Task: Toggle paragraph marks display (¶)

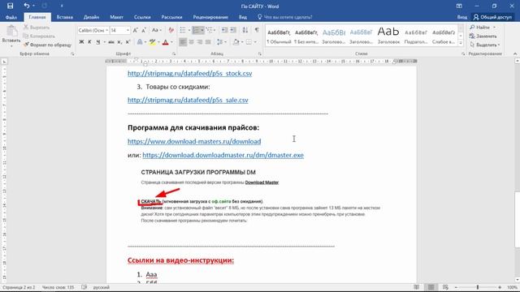Action: [257, 30]
